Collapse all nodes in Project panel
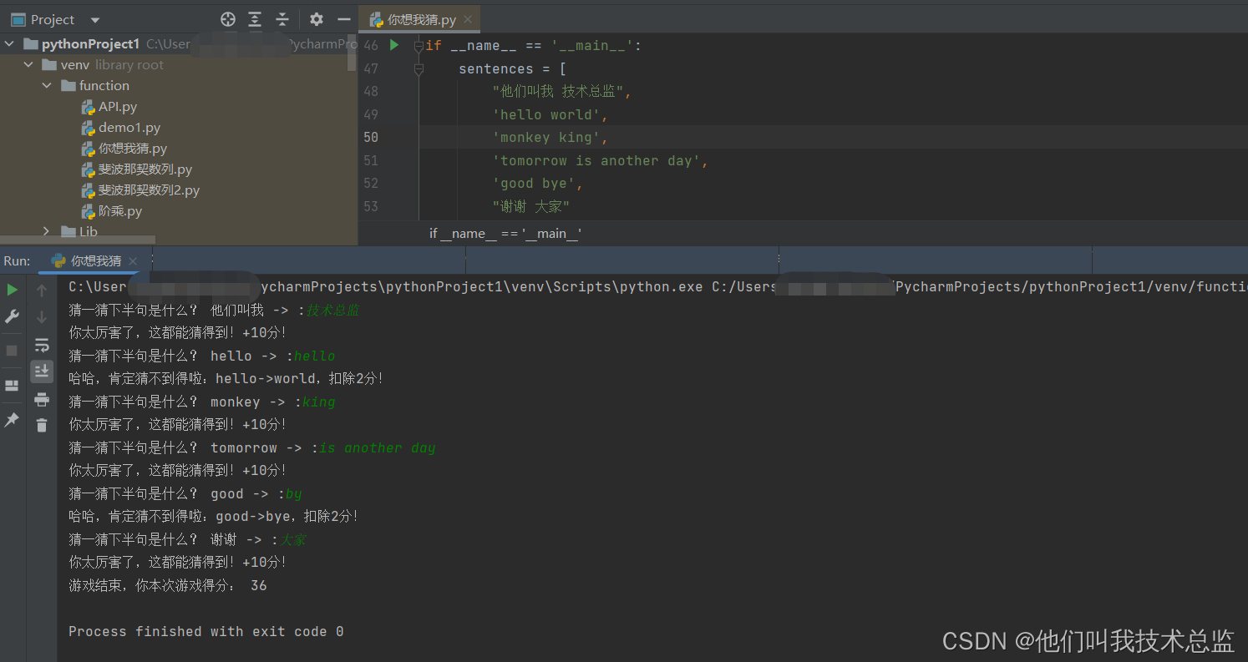 [x=282, y=19]
